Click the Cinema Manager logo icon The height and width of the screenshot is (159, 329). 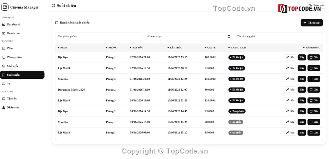[5, 7]
